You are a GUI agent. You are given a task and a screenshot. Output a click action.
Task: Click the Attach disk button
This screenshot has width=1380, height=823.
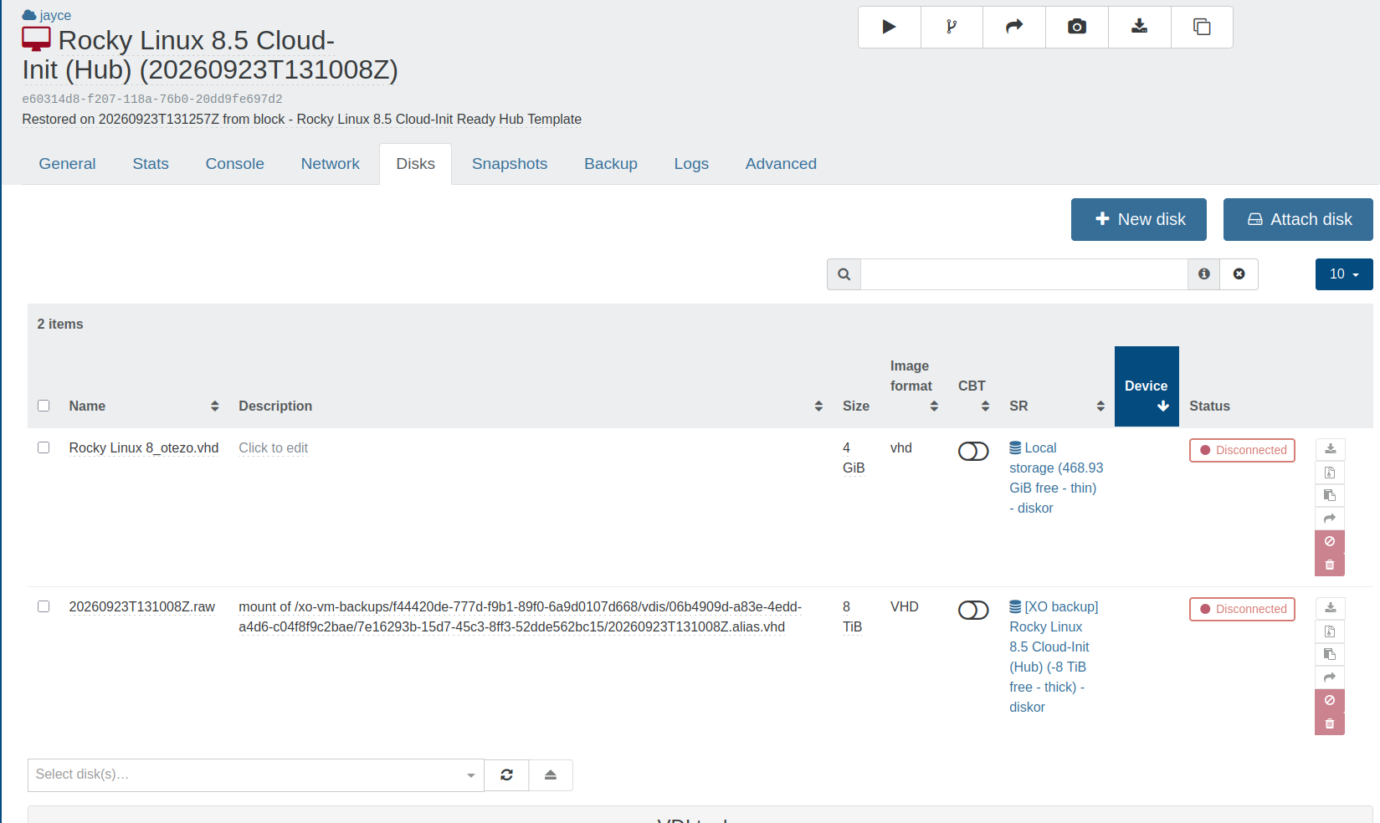[1298, 219]
